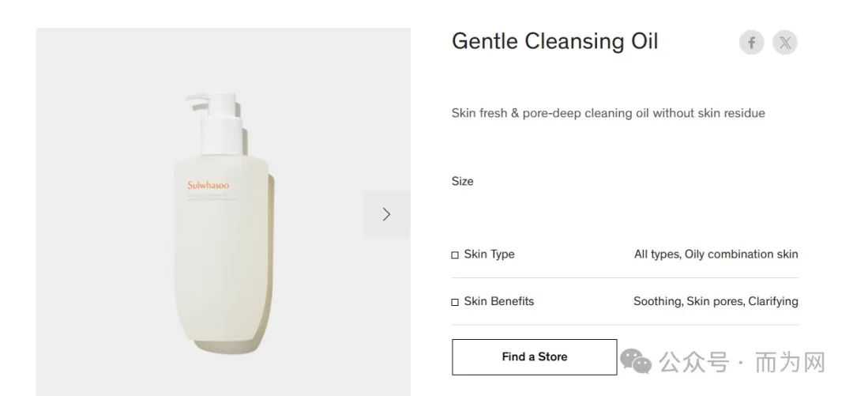Open the Gentle Cleansing Oil title
The height and width of the screenshot is (396, 853).
click(555, 41)
